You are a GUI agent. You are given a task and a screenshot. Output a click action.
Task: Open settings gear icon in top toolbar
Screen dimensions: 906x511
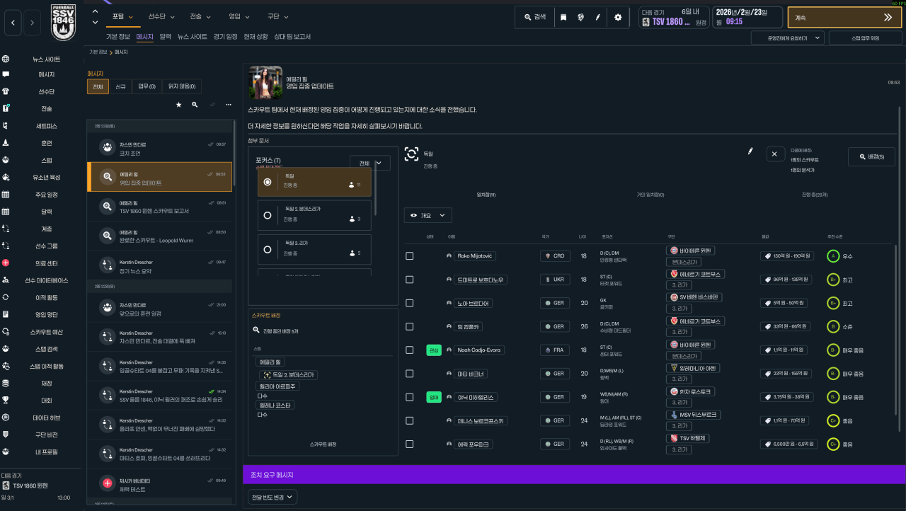coord(617,17)
